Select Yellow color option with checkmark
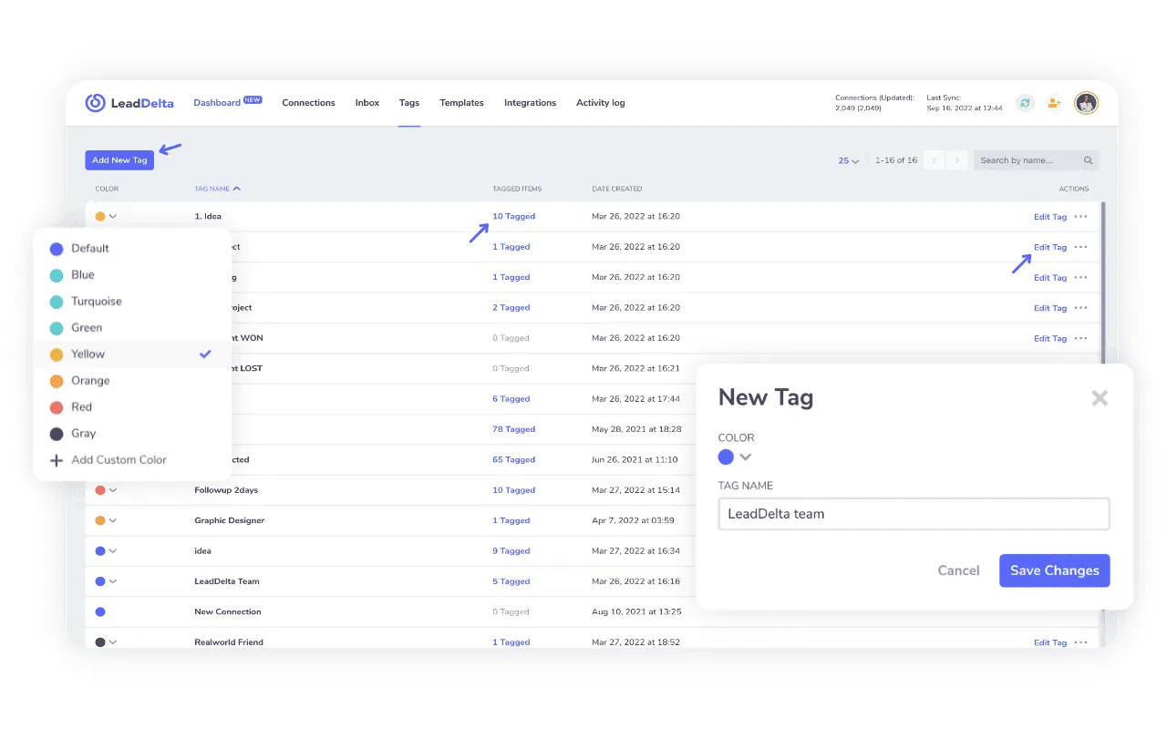This screenshot has height=729, width=1167. coord(88,354)
